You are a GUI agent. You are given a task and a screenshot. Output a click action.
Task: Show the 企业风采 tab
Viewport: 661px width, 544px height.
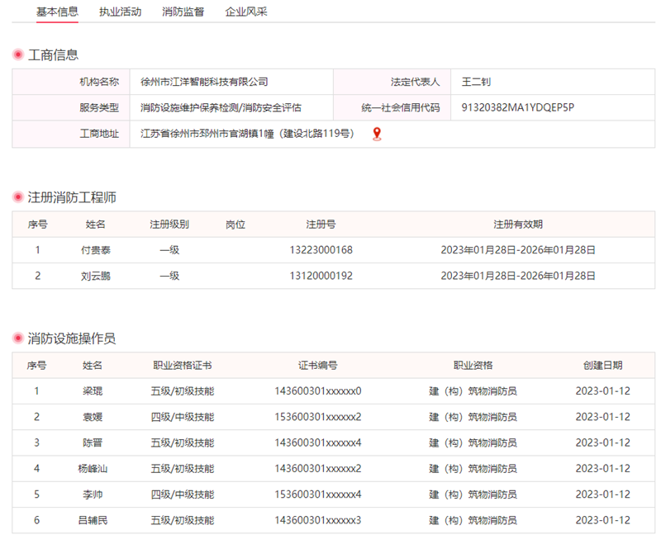pos(246,12)
